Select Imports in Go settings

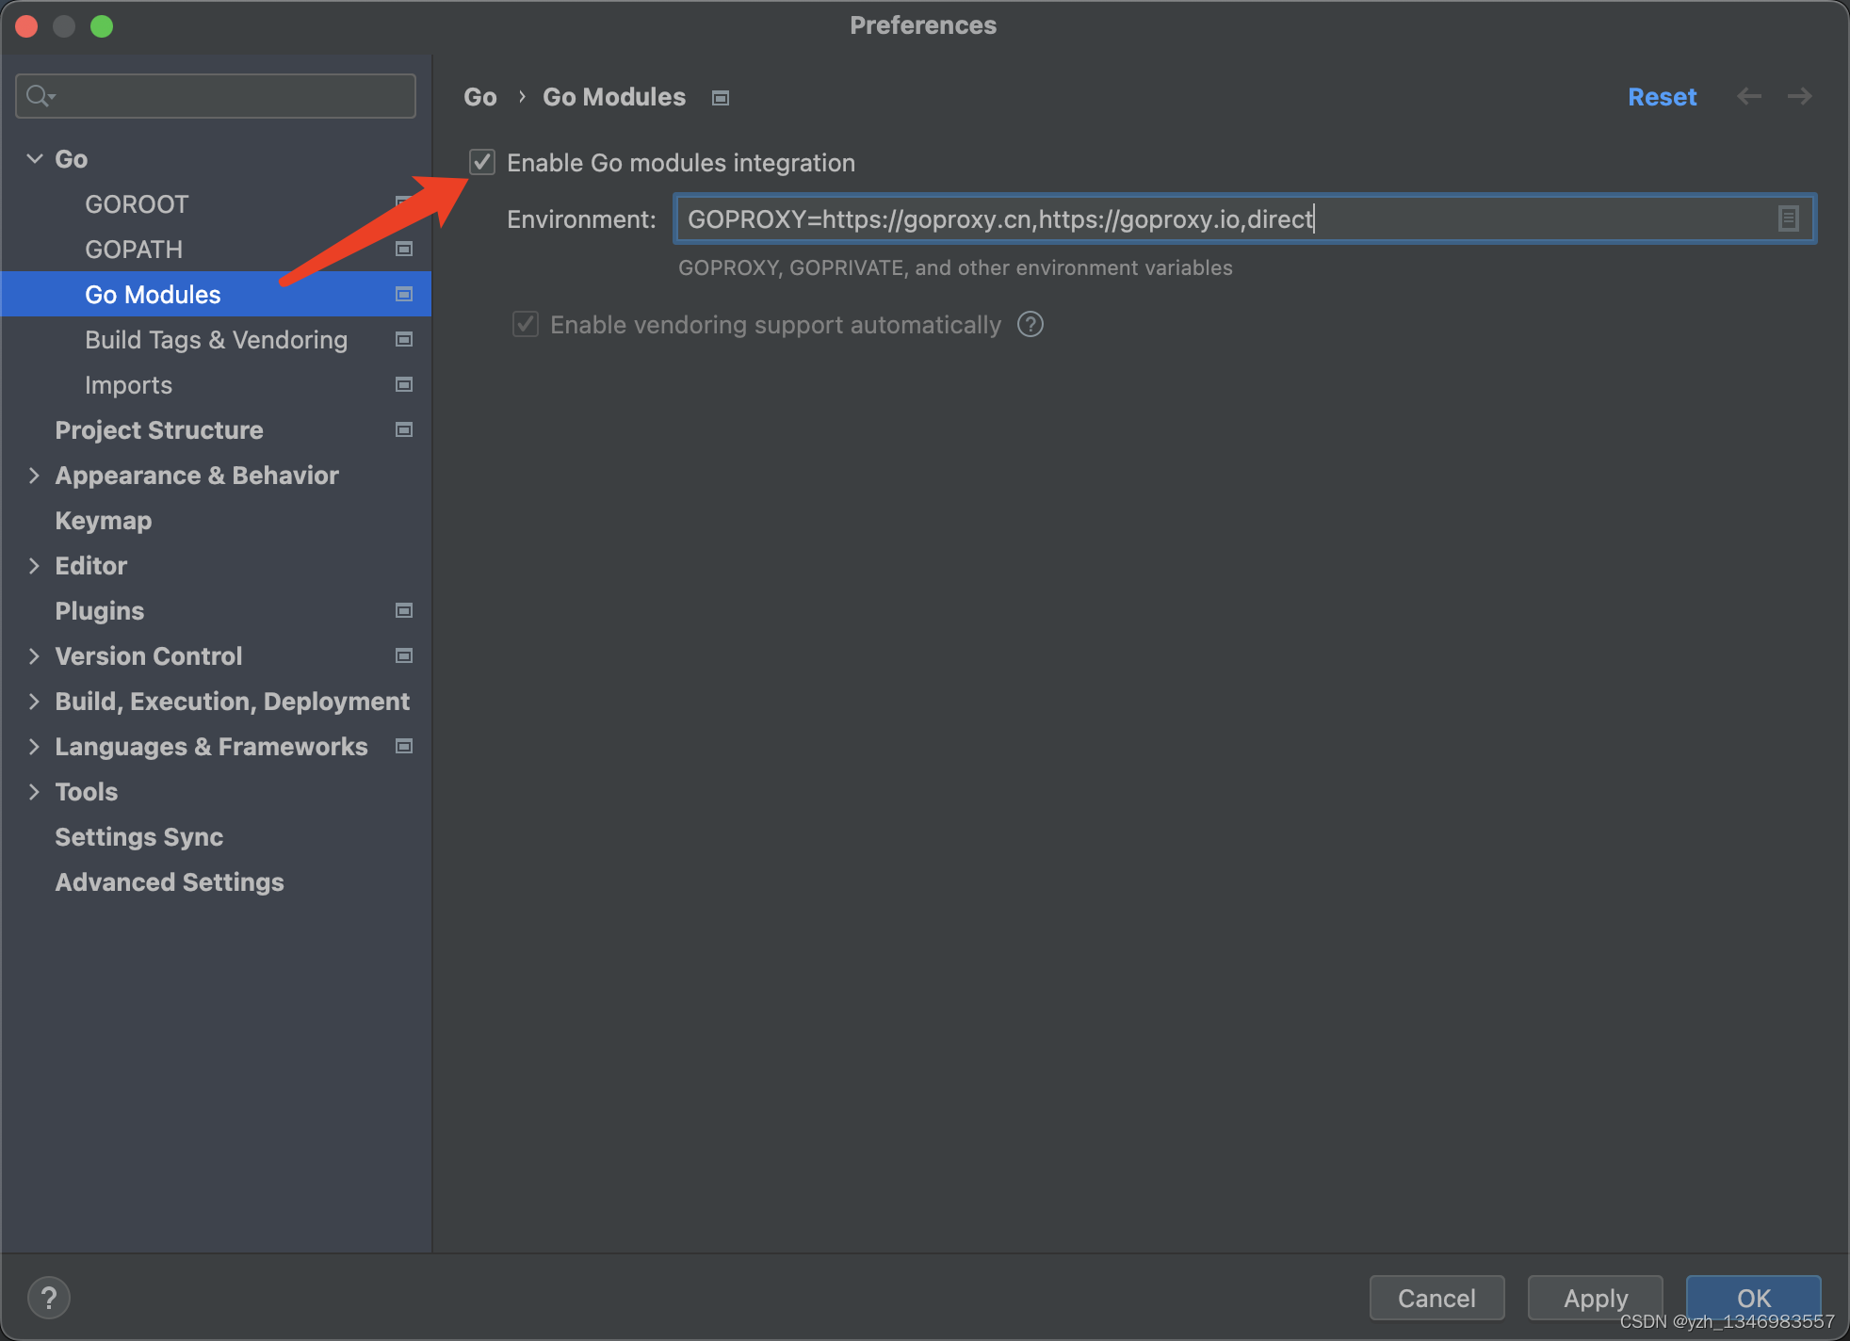click(x=128, y=385)
